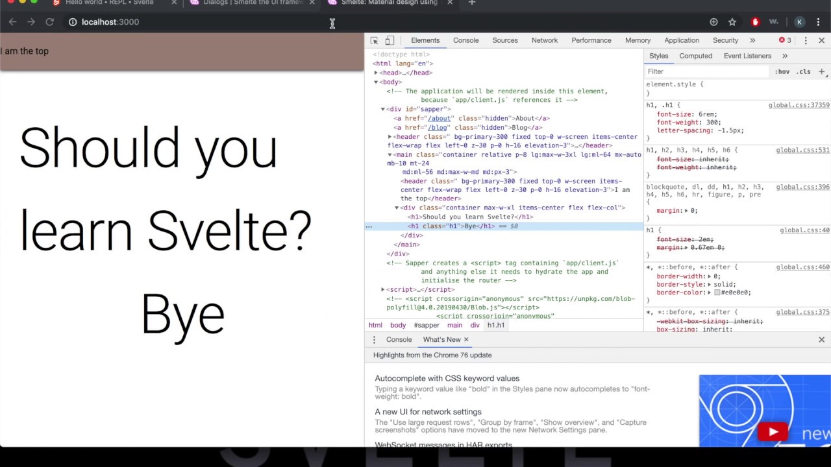
Task: Click the red error count badge
Action: pyautogui.click(x=786, y=40)
